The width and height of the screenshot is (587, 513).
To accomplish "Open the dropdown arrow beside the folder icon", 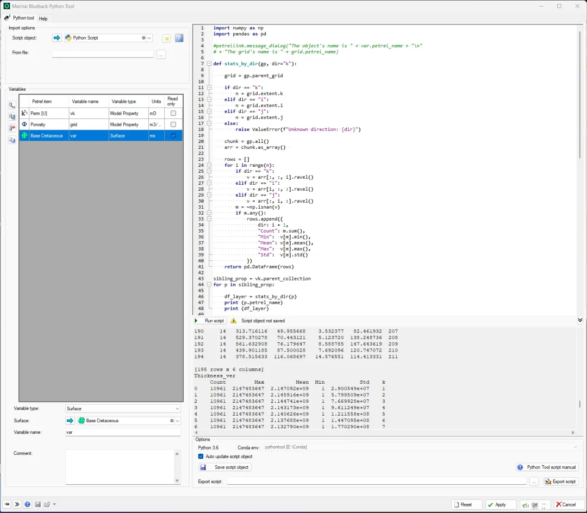I will click(x=54, y=504).
